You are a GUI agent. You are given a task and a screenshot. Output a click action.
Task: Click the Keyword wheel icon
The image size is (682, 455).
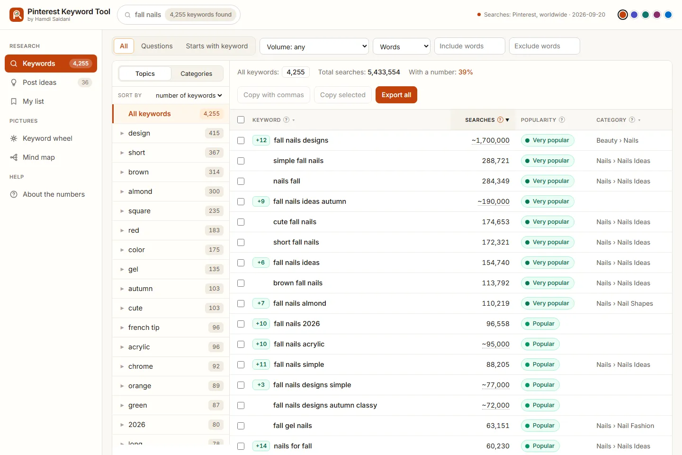point(14,138)
